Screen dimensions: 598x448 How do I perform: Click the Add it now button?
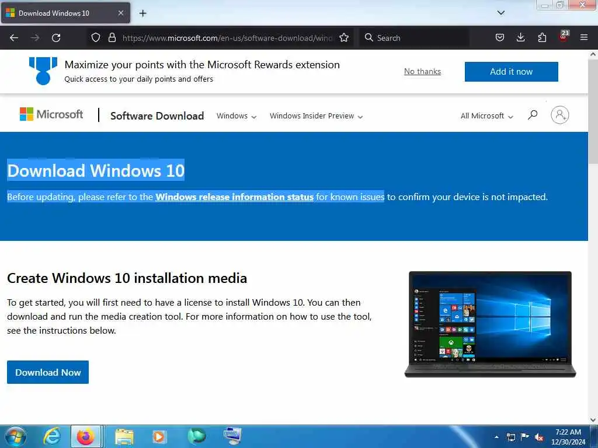(x=512, y=72)
